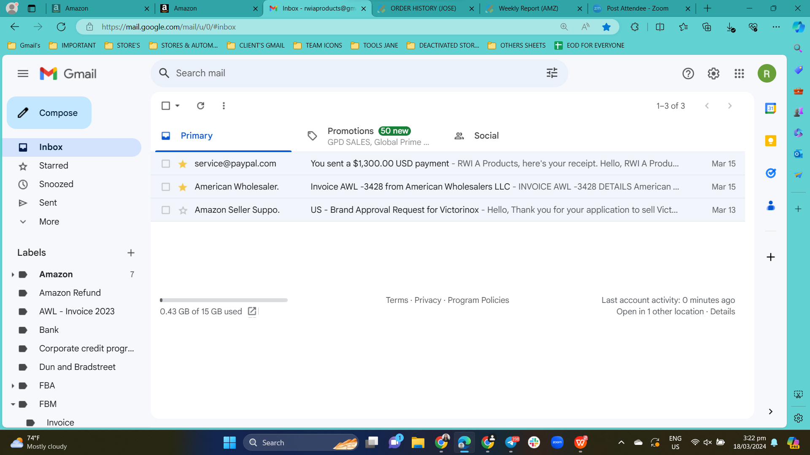The width and height of the screenshot is (810, 455).
Task: Open the Privacy link
Action: (x=428, y=300)
